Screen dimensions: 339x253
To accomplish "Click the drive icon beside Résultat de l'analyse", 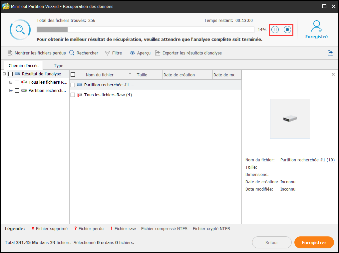I will tap(17, 74).
